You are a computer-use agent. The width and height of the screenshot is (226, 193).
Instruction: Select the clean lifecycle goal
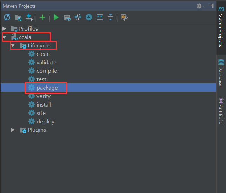tap(43, 54)
